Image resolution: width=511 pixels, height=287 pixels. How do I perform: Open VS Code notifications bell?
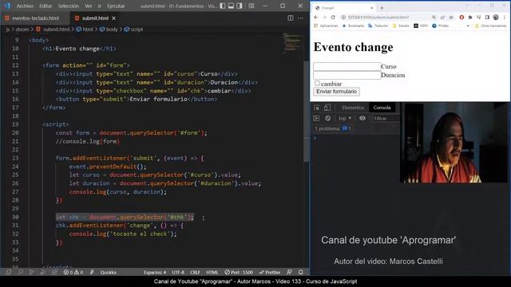pos(300,272)
